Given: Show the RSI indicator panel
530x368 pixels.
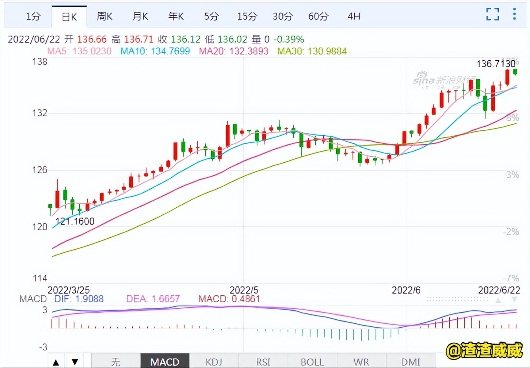Looking at the screenshot, I should (263, 362).
